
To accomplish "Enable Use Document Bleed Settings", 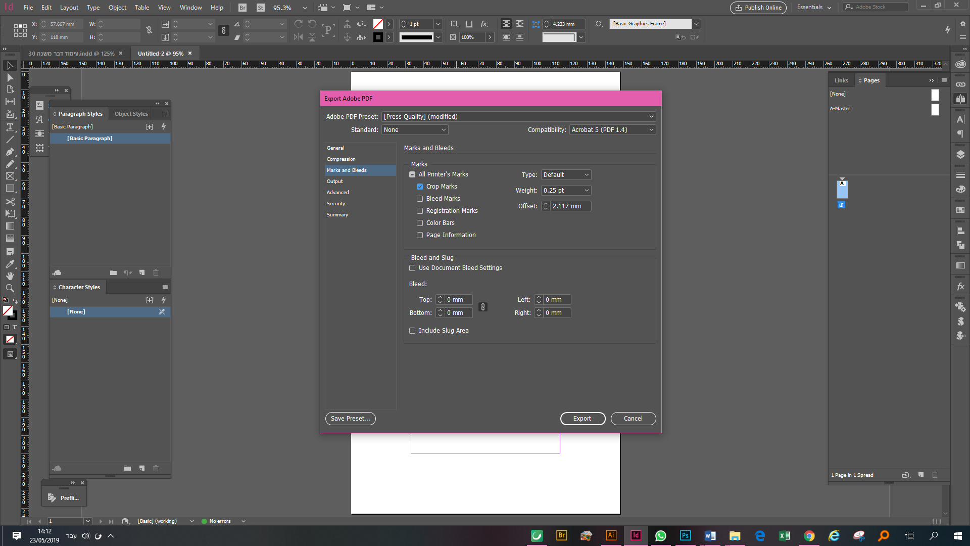I will point(412,268).
